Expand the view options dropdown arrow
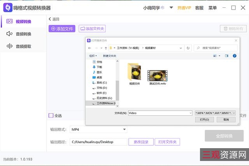 [x=219, y=56]
